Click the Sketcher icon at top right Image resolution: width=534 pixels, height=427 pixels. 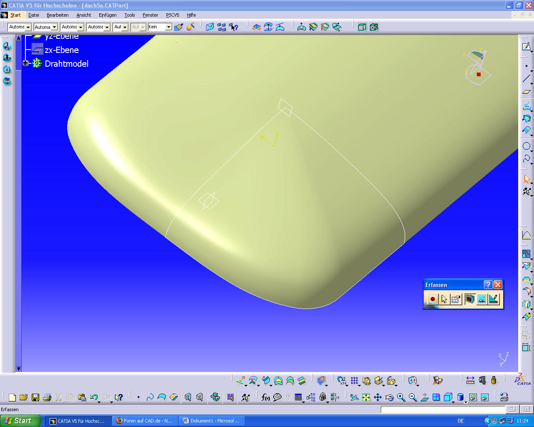(x=526, y=46)
